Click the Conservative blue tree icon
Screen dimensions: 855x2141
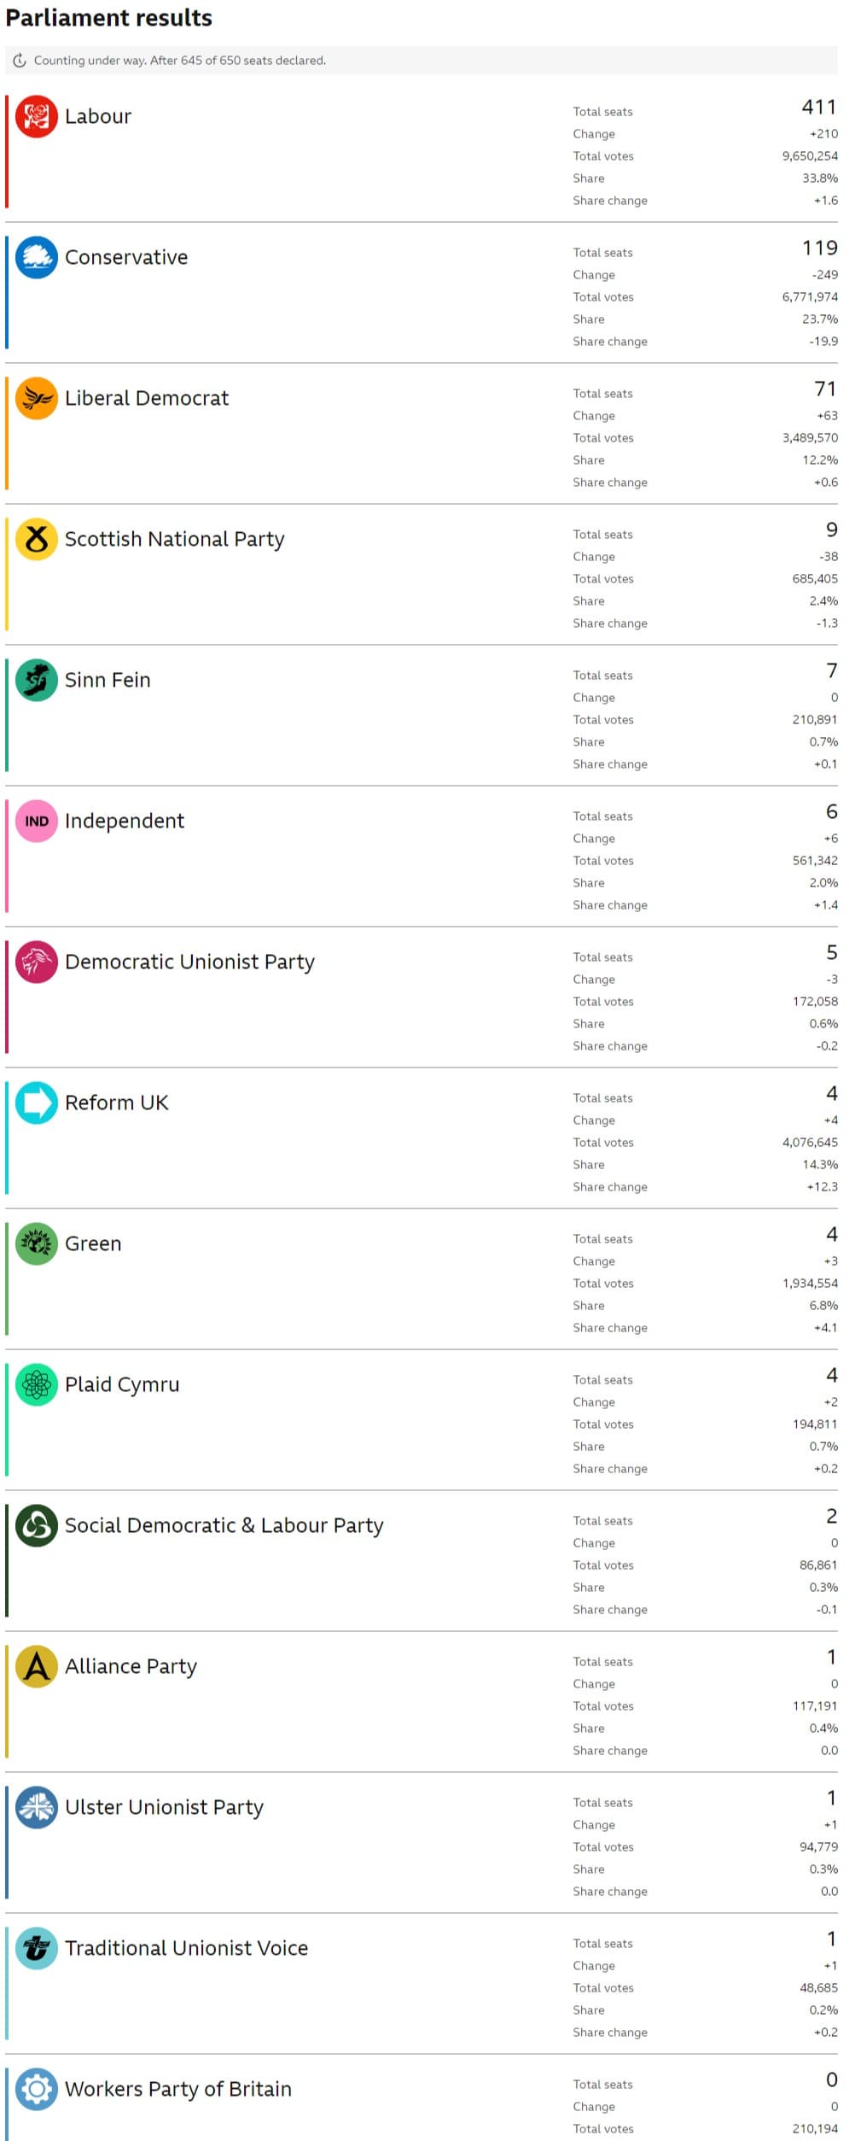[37, 257]
